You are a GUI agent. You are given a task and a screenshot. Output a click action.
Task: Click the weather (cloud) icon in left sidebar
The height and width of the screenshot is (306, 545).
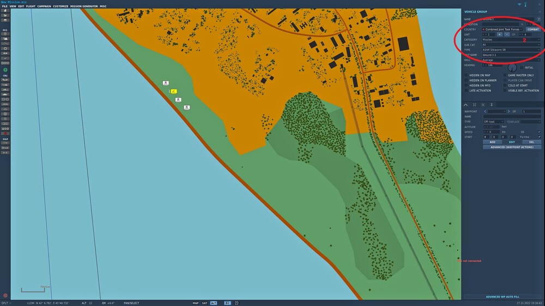coord(5,39)
